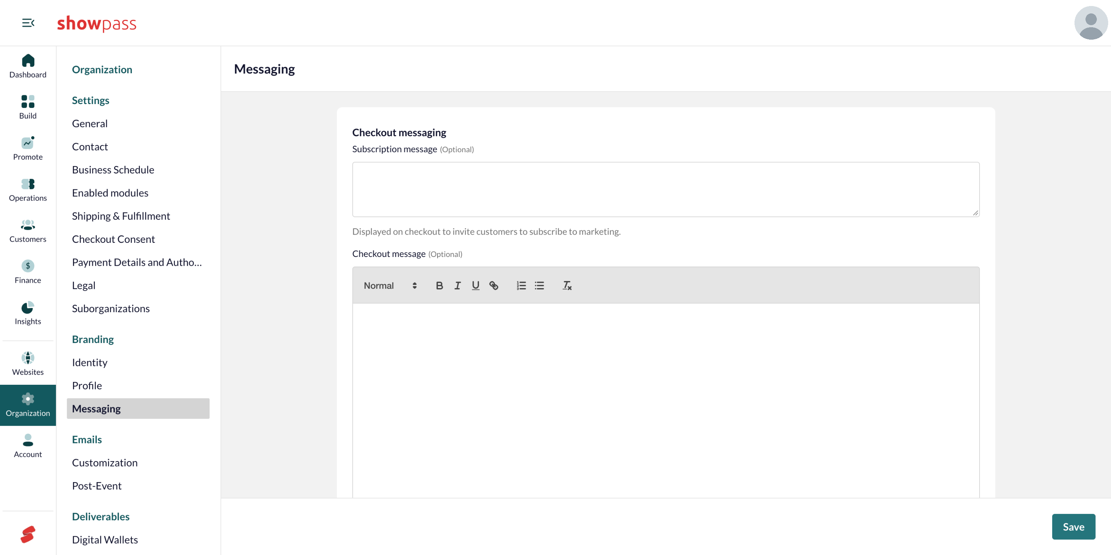Start a bulleted list in the editor

coord(540,285)
